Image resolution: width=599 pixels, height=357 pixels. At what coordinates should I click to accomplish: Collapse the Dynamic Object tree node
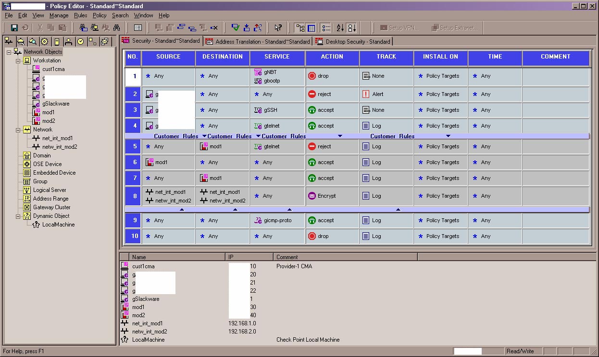[x=18, y=216]
